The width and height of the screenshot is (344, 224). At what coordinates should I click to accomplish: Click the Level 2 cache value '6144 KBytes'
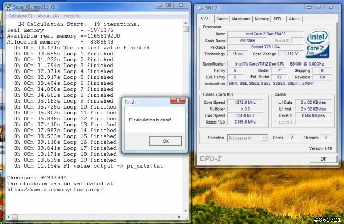[313, 115]
